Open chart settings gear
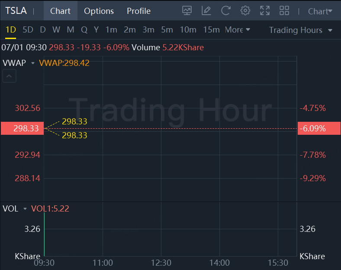 [245, 11]
